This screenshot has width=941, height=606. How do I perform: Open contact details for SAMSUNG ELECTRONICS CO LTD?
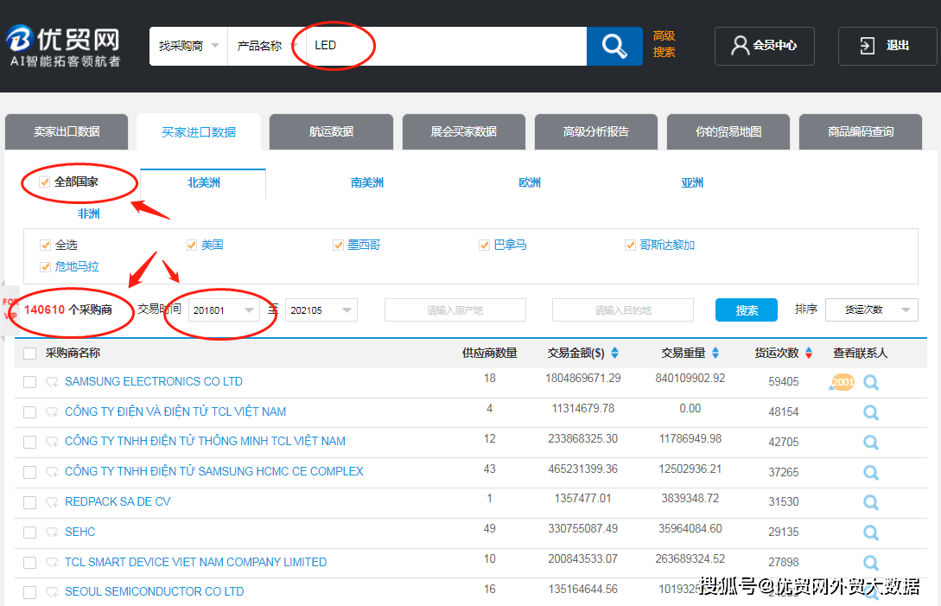871,381
